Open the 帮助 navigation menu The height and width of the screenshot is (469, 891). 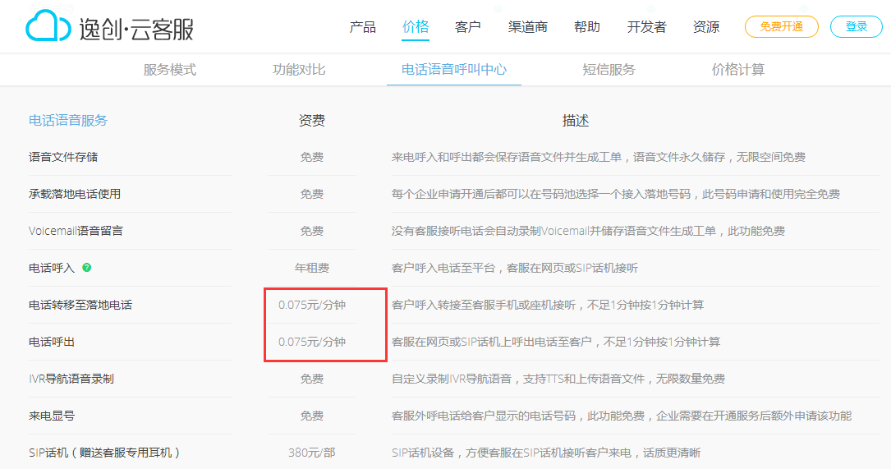point(587,27)
